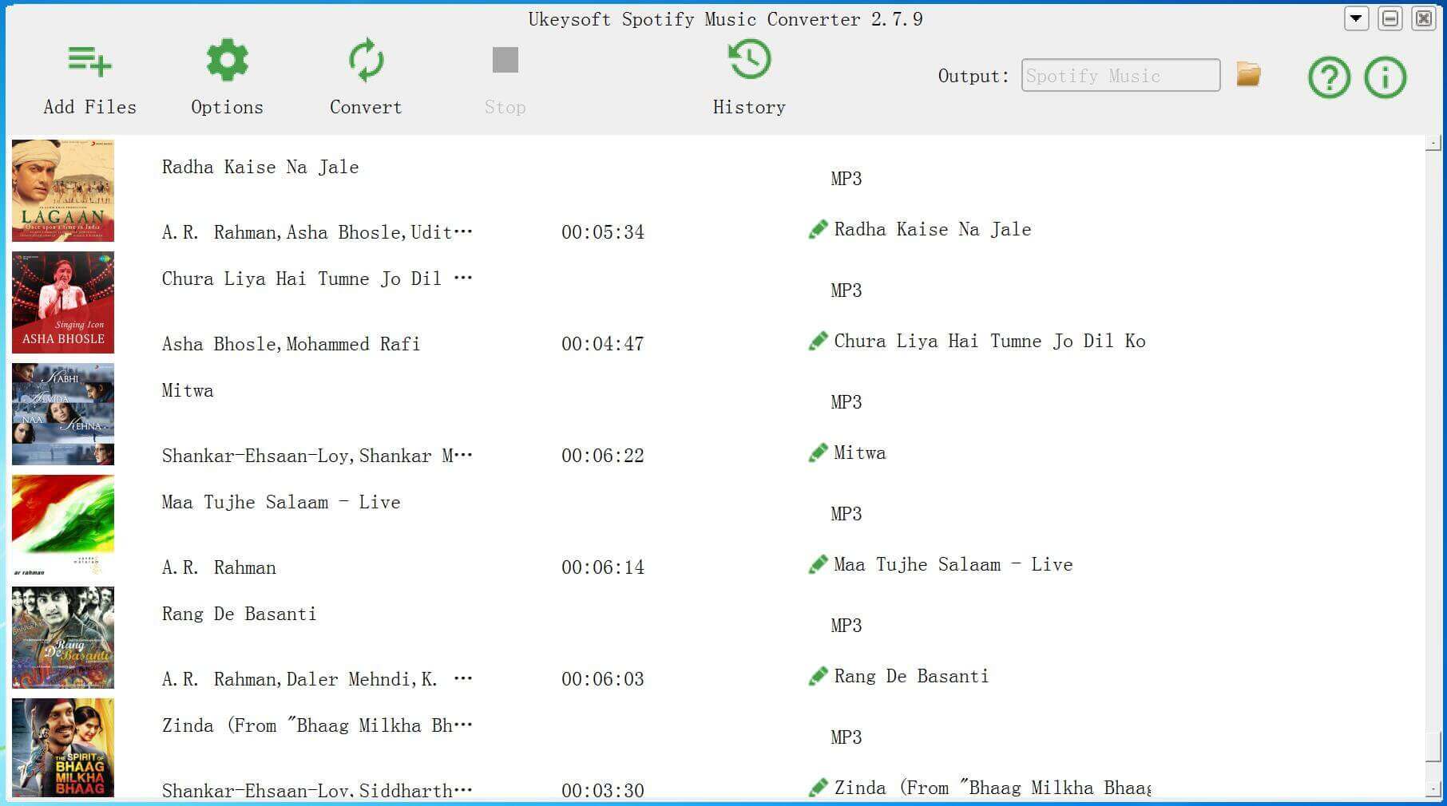
Task: Click MP3 format of the Mitwa row
Action: pyautogui.click(x=846, y=402)
